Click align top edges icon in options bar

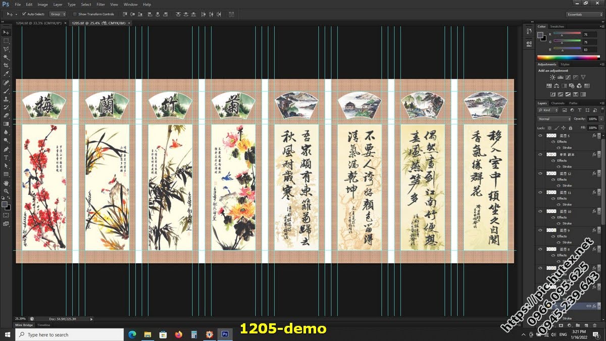coord(125,14)
